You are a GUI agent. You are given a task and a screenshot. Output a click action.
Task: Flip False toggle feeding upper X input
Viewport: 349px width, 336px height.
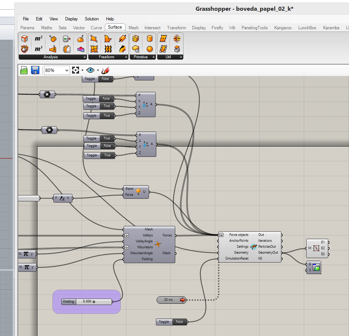106,99
